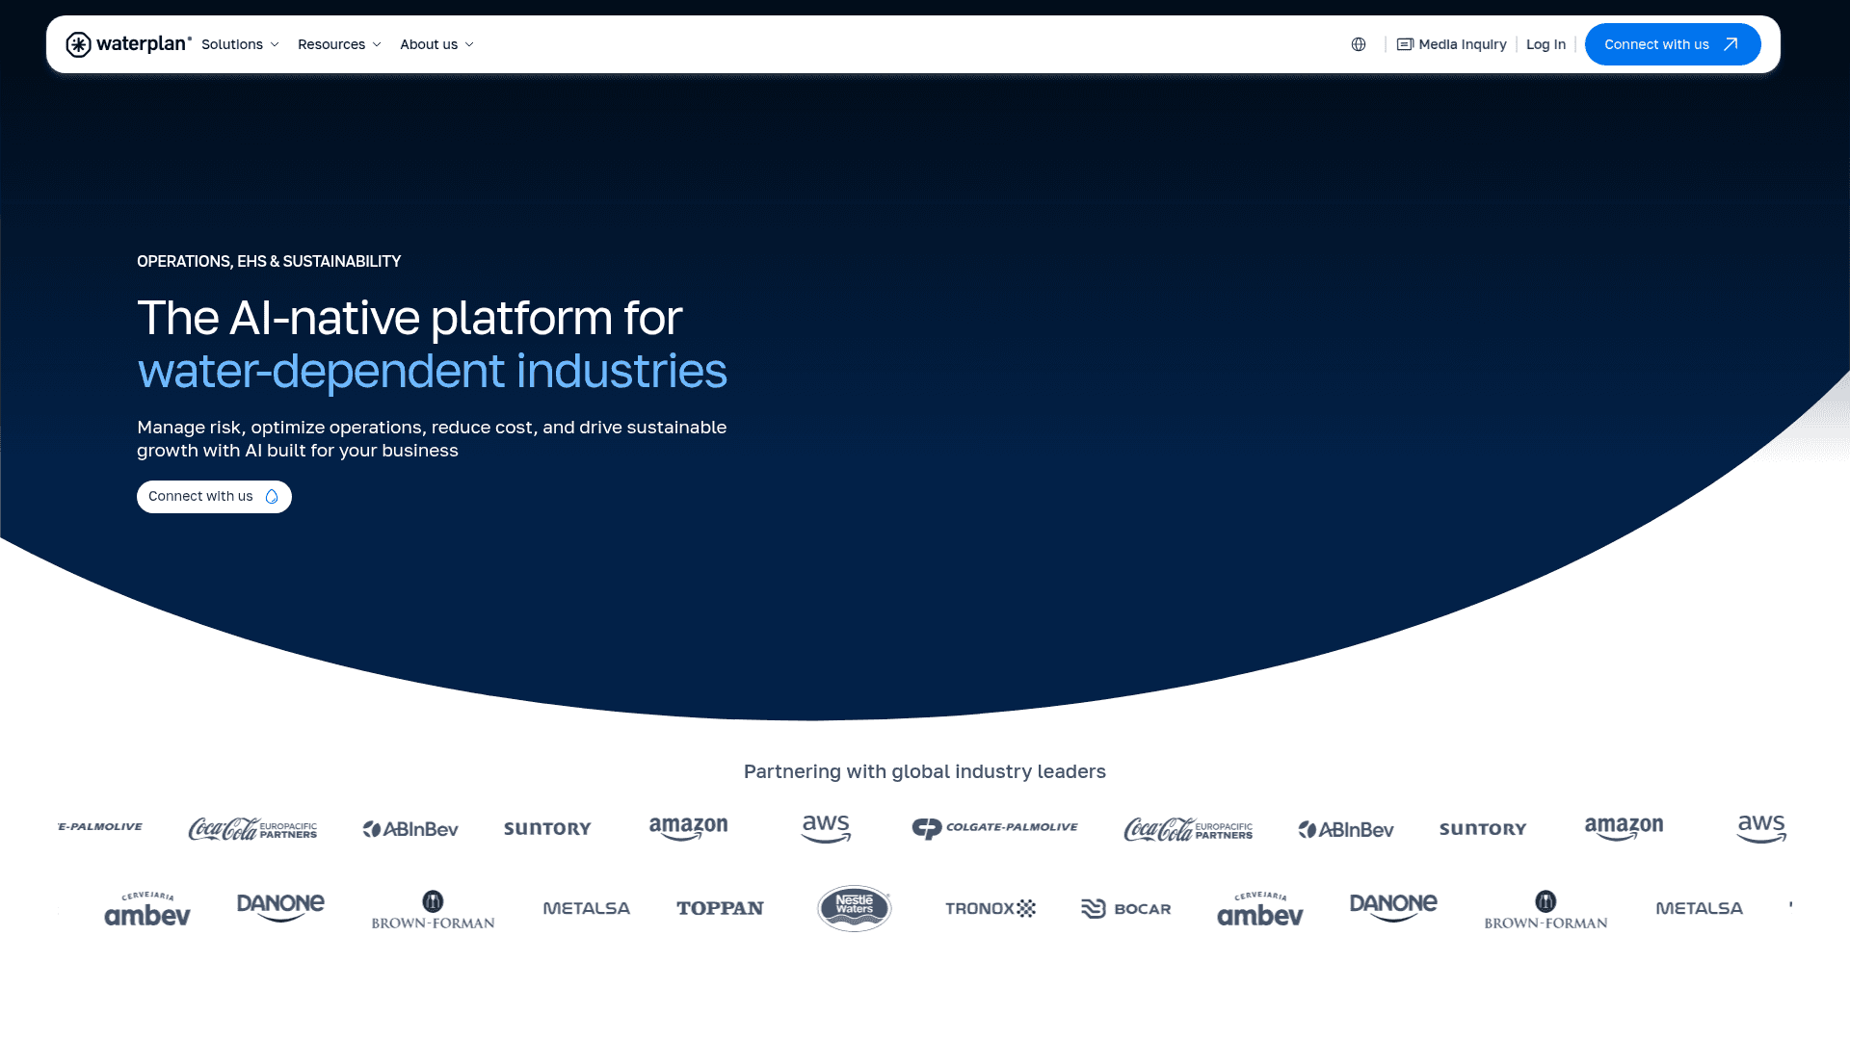Click the full Colgate-Palmolive logo with CP emblem
1850x1040 pixels.
(x=995, y=828)
